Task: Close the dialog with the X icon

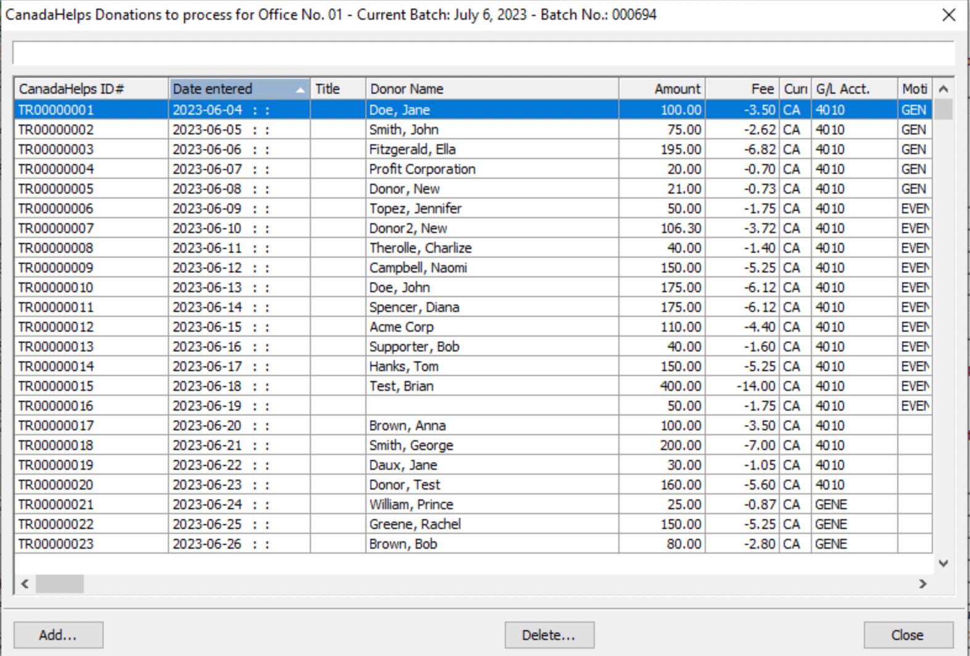Action: [949, 15]
